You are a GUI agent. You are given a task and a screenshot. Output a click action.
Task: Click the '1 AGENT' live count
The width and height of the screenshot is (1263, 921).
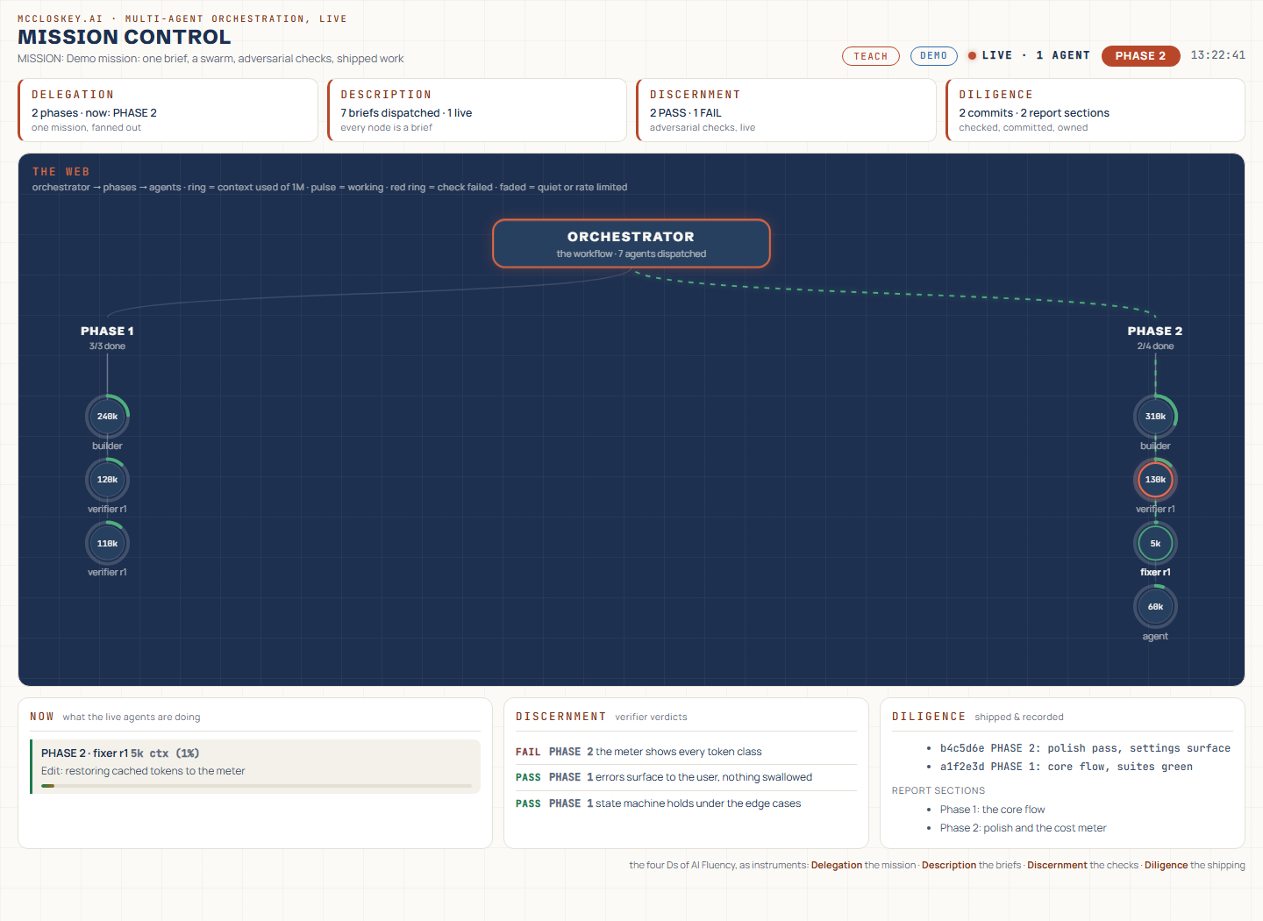coord(1063,55)
